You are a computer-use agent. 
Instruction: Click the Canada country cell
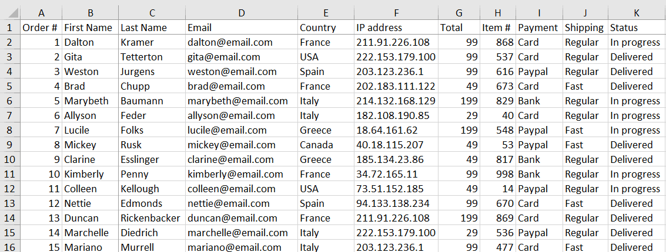click(326, 145)
